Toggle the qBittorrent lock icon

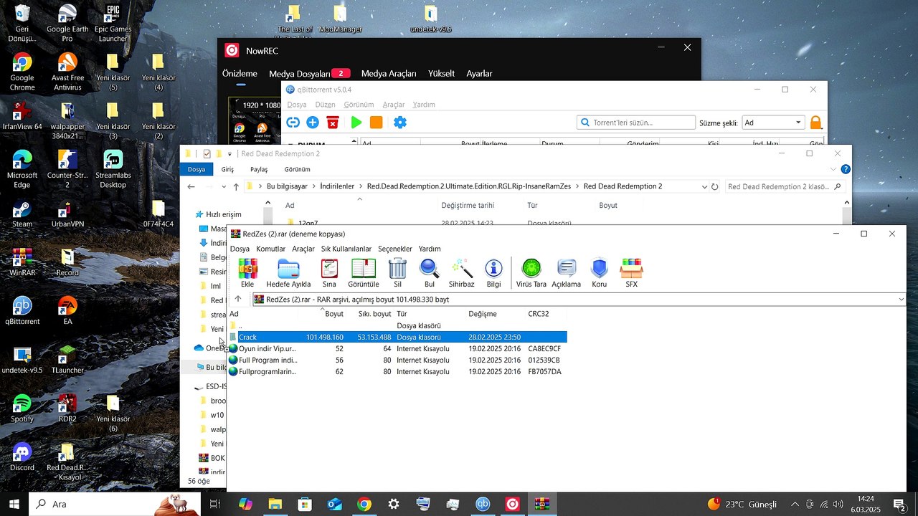(x=815, y=123)
